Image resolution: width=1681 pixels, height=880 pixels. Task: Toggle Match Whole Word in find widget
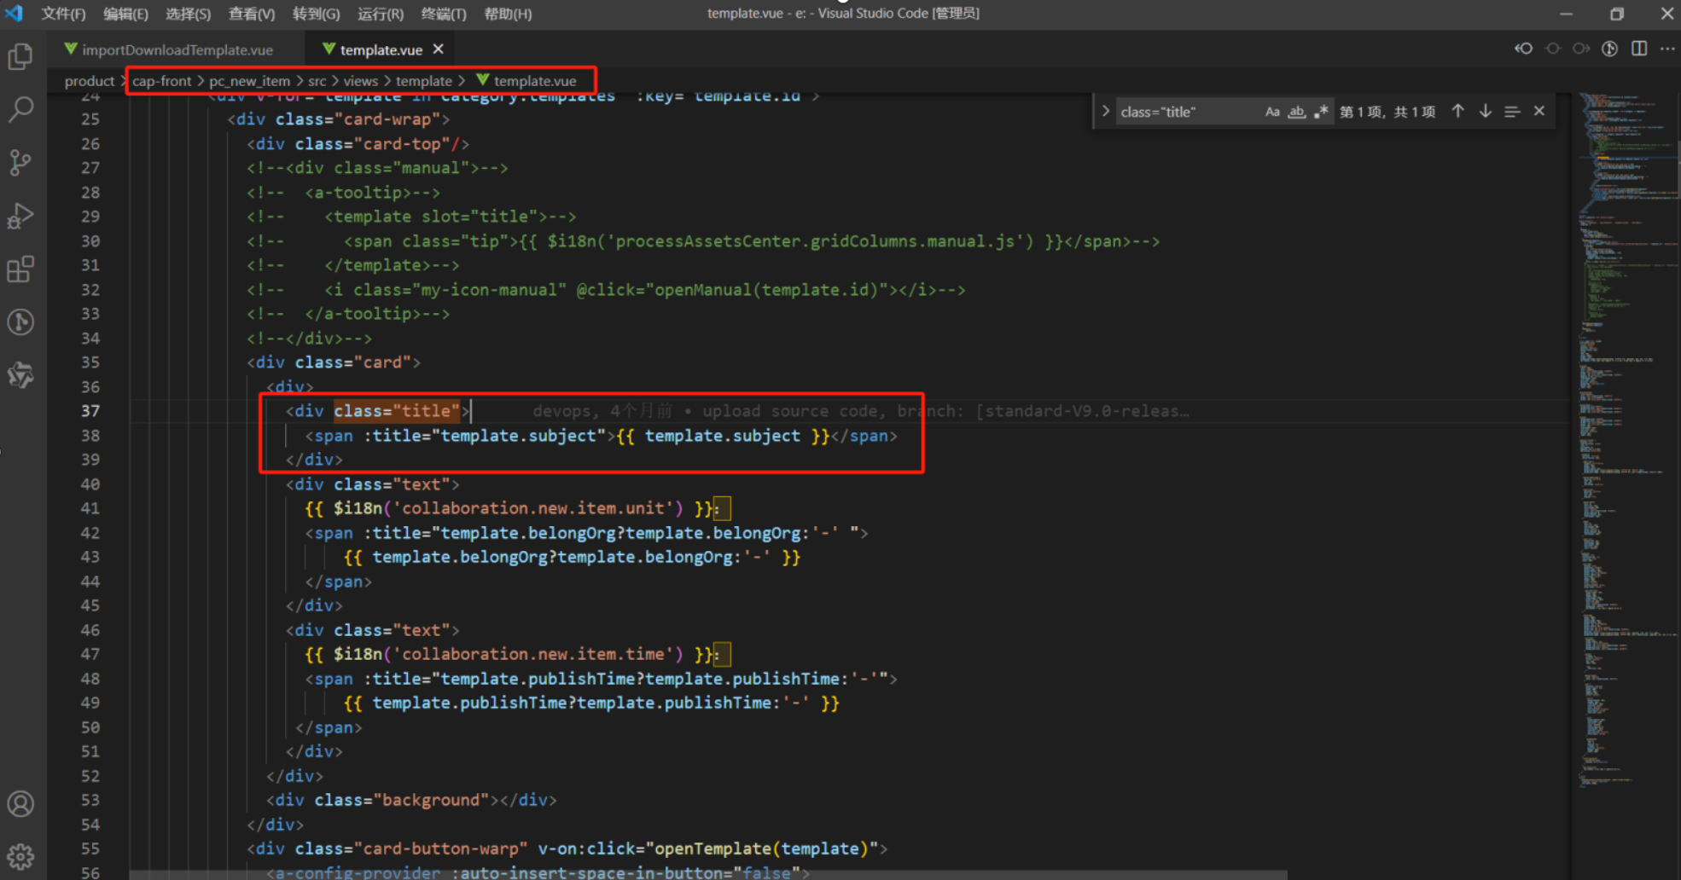click(1296, 112)
